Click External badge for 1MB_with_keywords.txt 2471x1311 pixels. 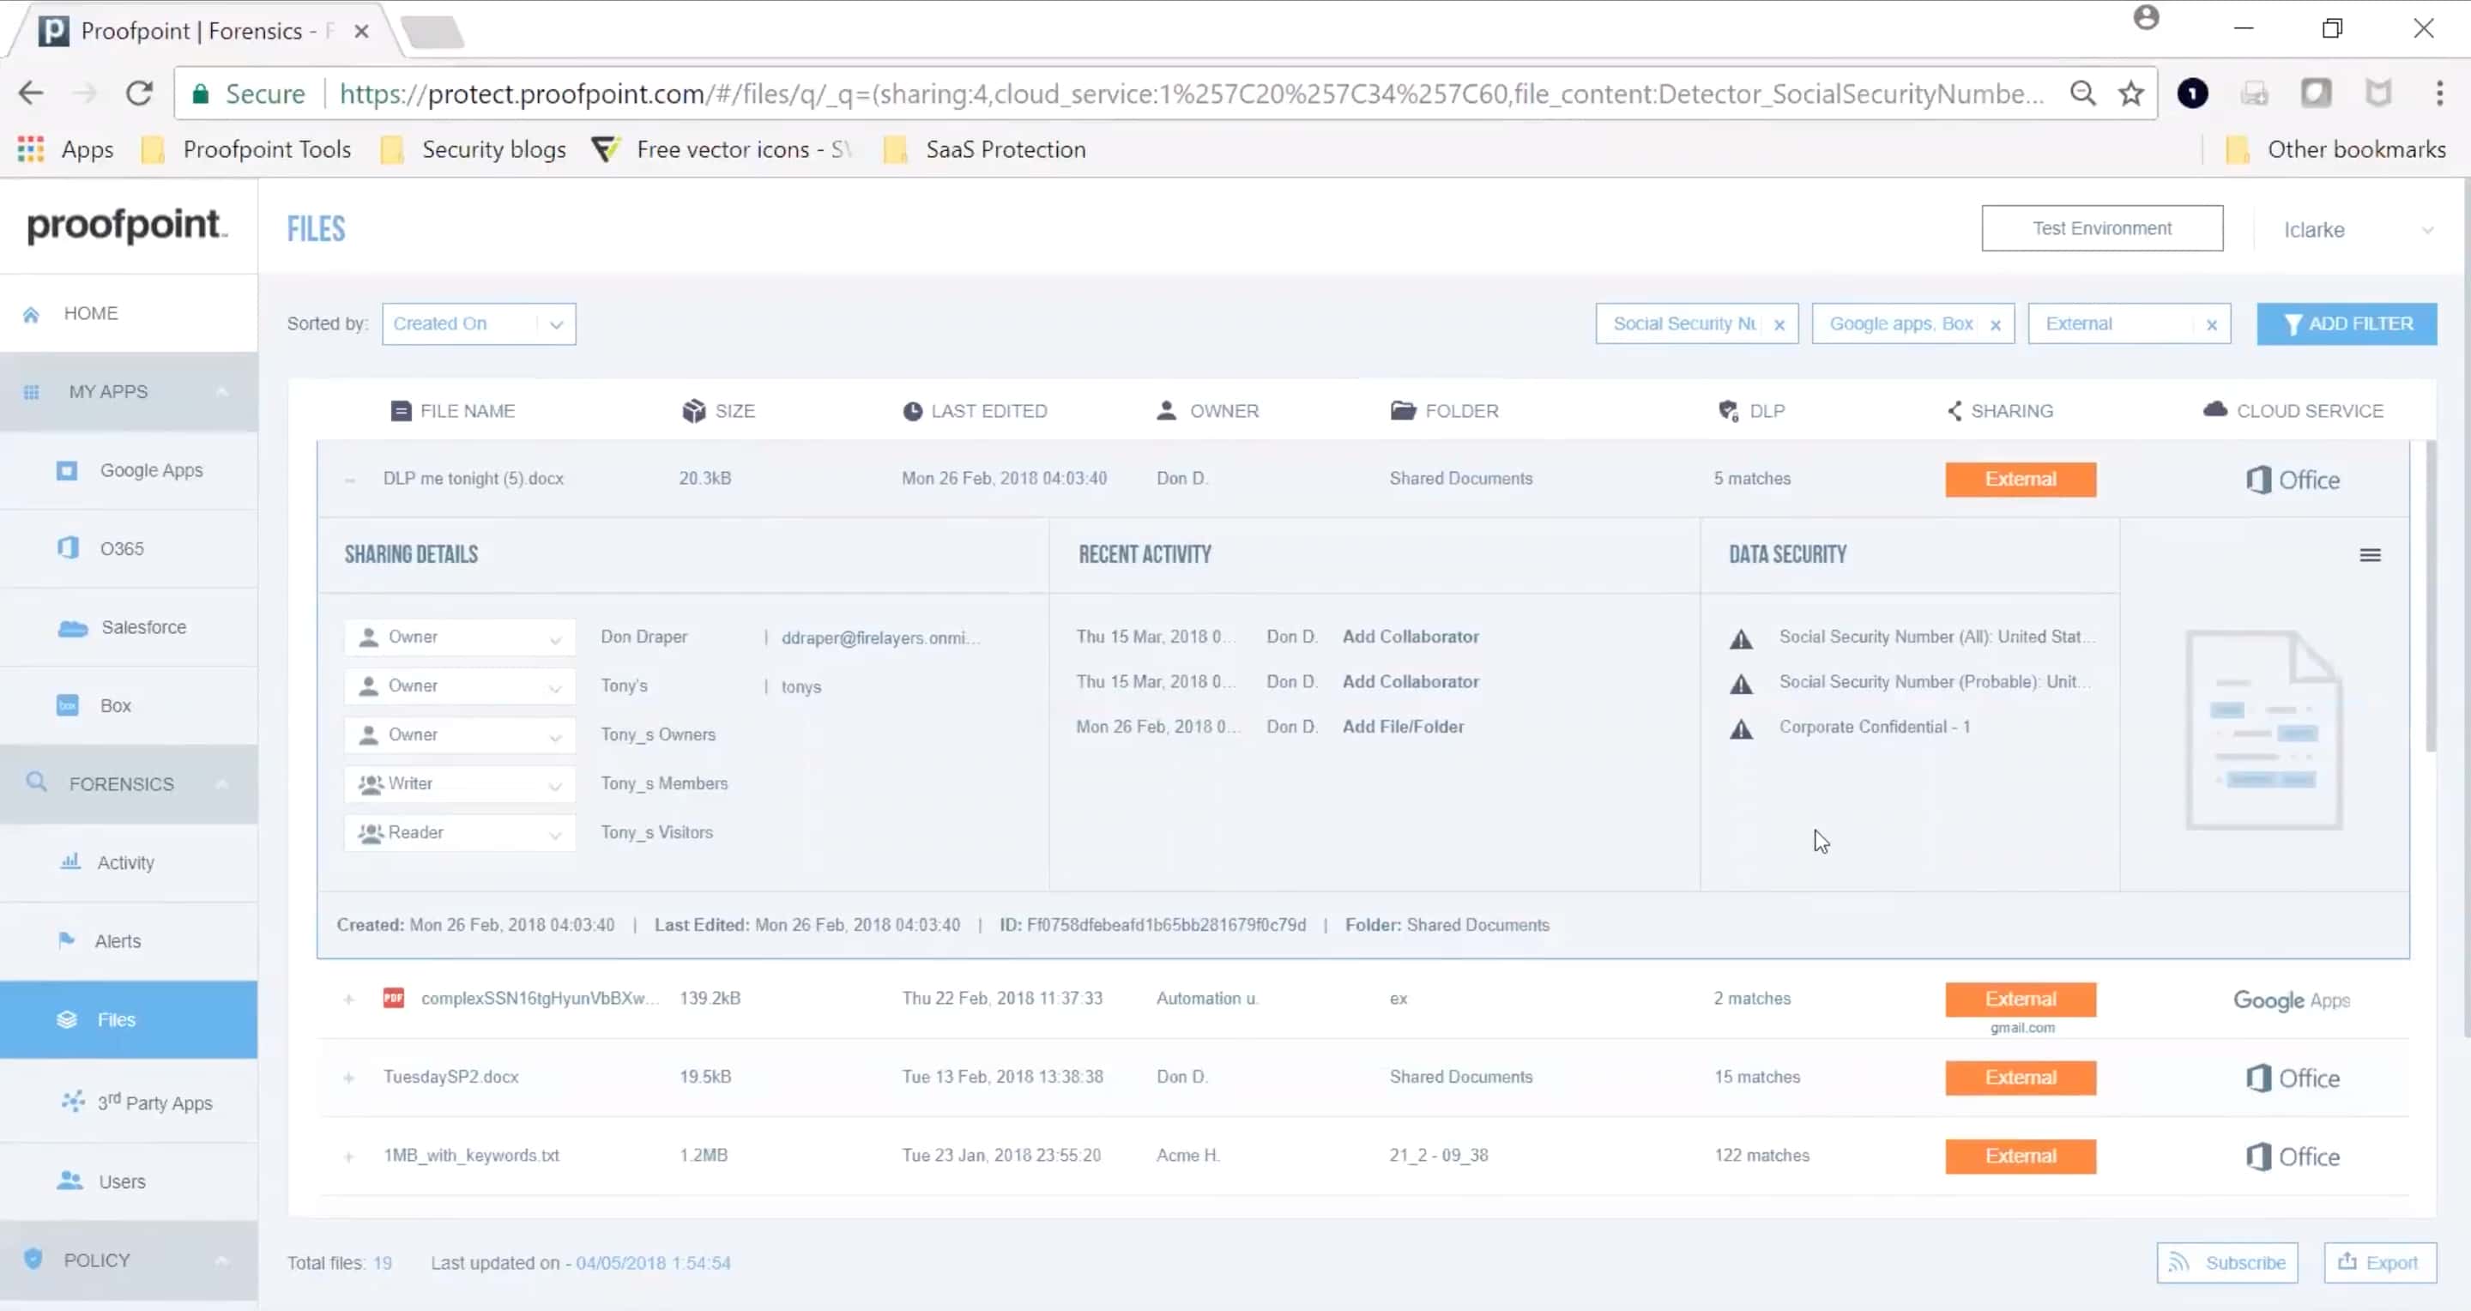pyautogui.click(x=2021, y=1157)
